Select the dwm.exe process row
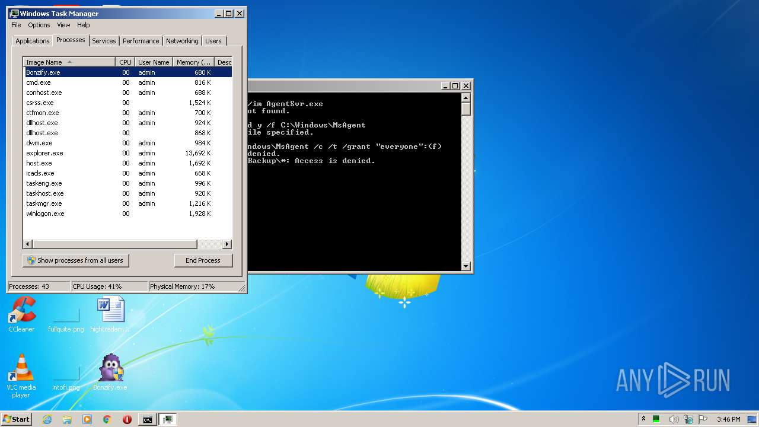The image size is (759, 427). pyautogui.click(x=127, y=143)
